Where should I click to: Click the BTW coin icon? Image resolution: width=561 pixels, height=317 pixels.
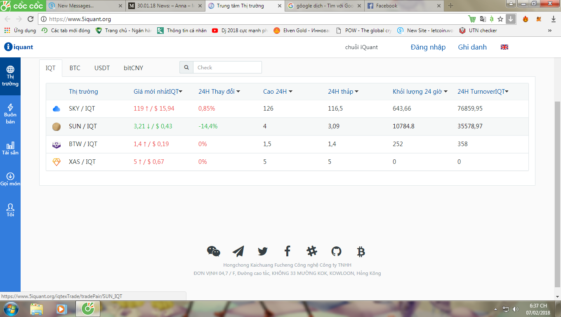click(57, 144)
